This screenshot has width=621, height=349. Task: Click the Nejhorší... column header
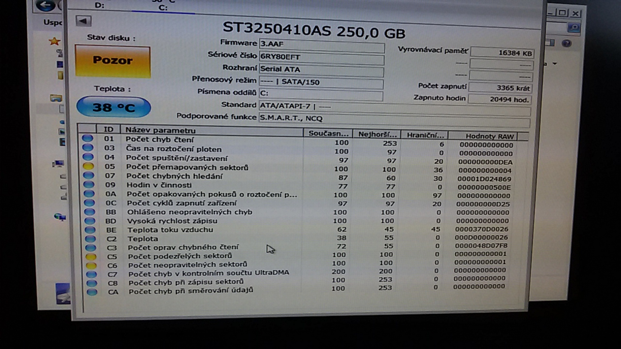click(x=377, y=134)
